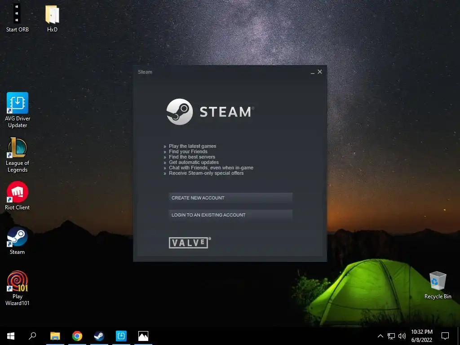Click the Steam logo in the dialog
460x345 pixels.
210,112
